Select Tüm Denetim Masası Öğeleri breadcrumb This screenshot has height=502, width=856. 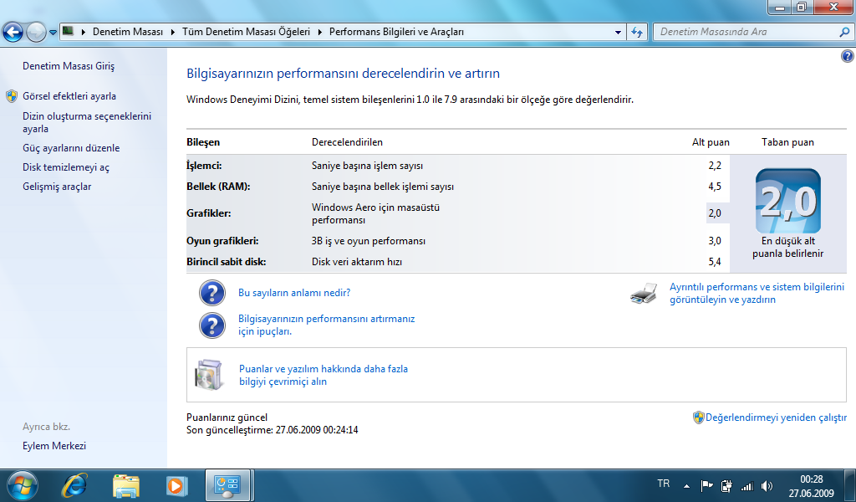click(x=246, y=33)
